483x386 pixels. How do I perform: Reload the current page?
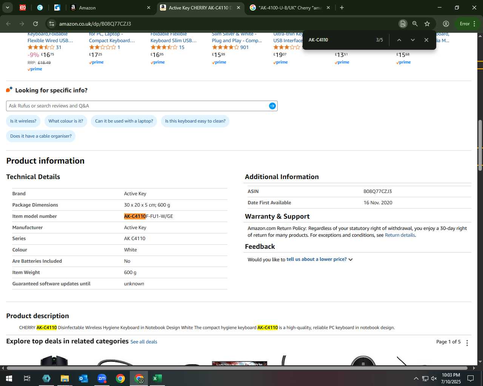[35, 24]
